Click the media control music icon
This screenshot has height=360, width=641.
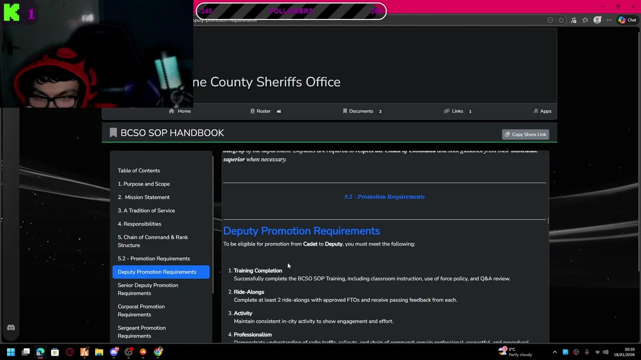pyautogui.click(x=573, y=20)
